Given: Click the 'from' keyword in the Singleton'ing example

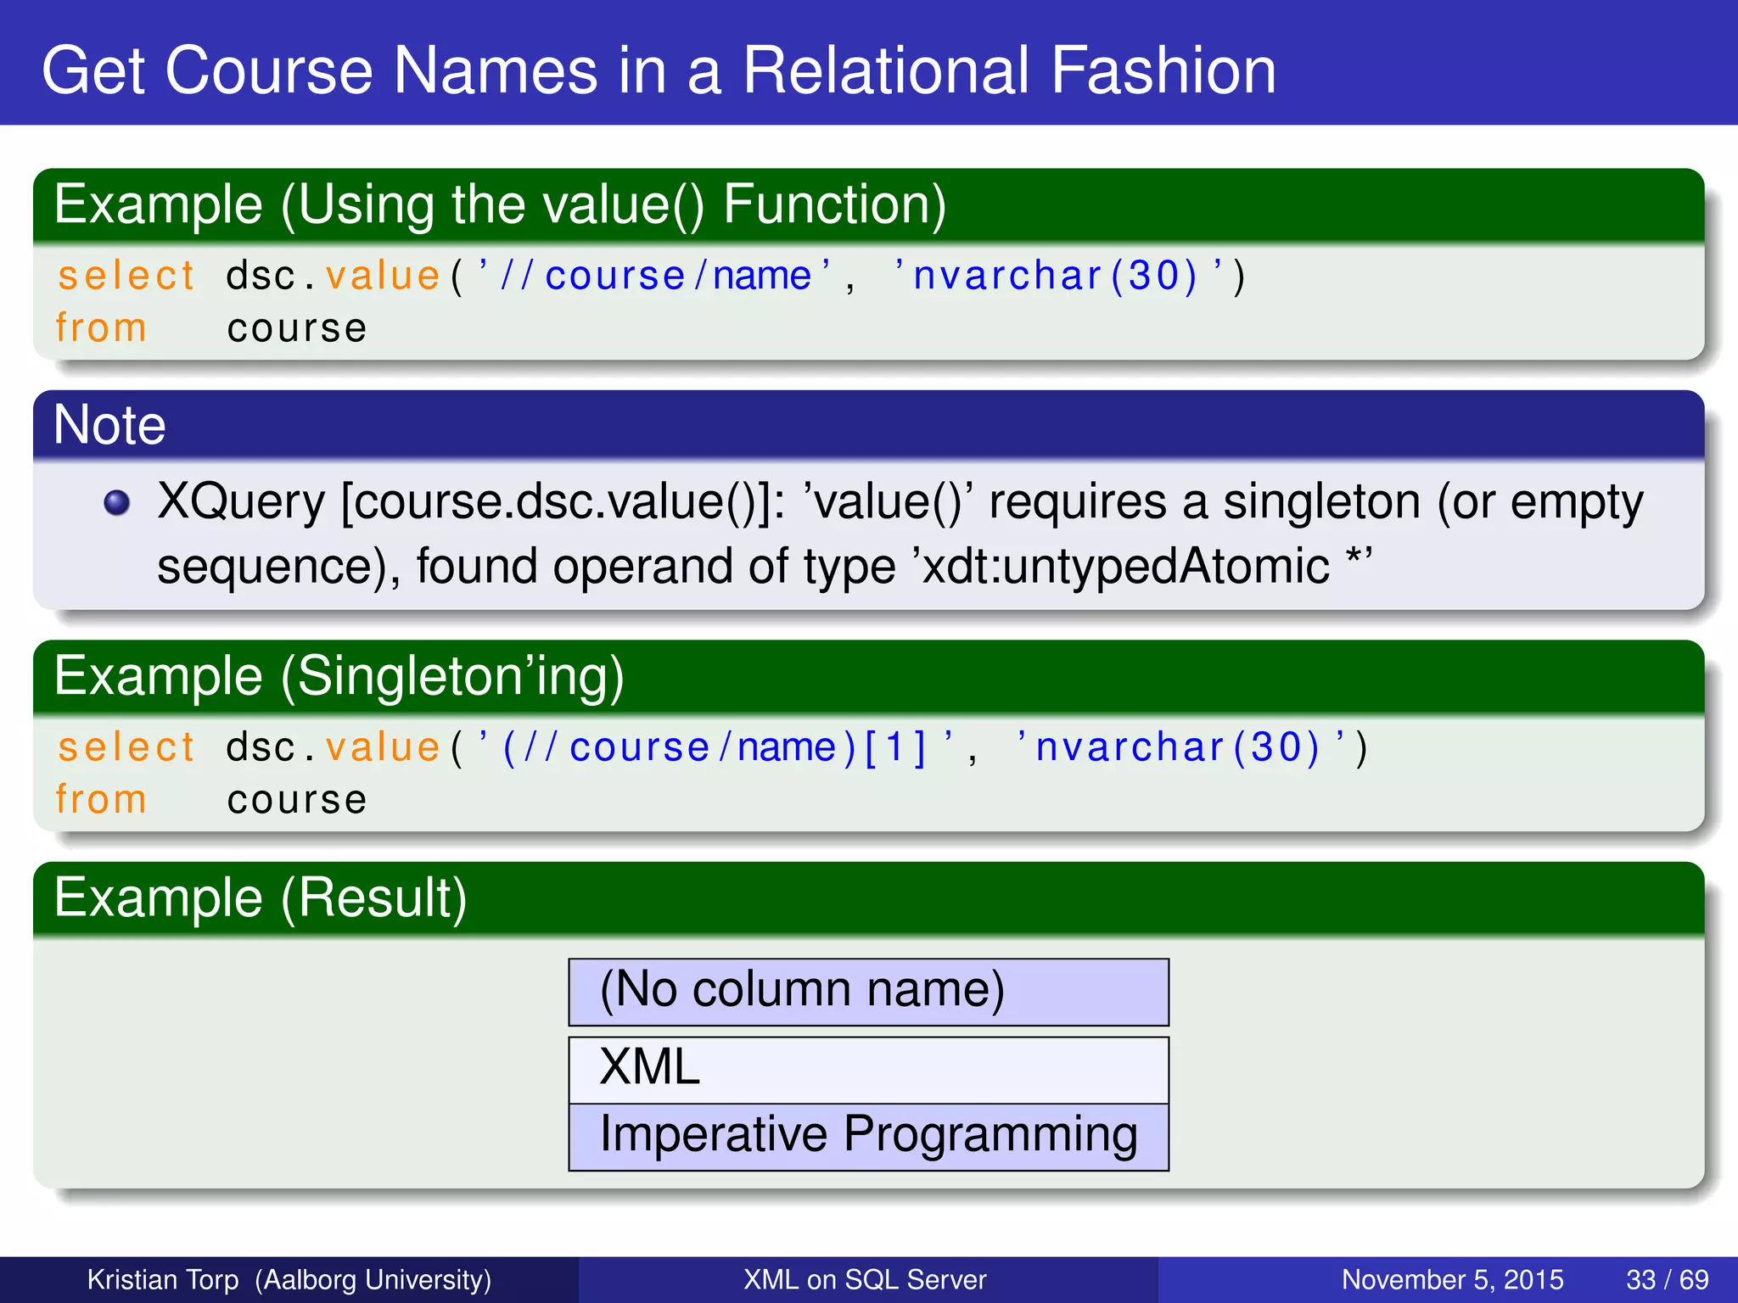Looking at the screenshot, I should 101,800.
